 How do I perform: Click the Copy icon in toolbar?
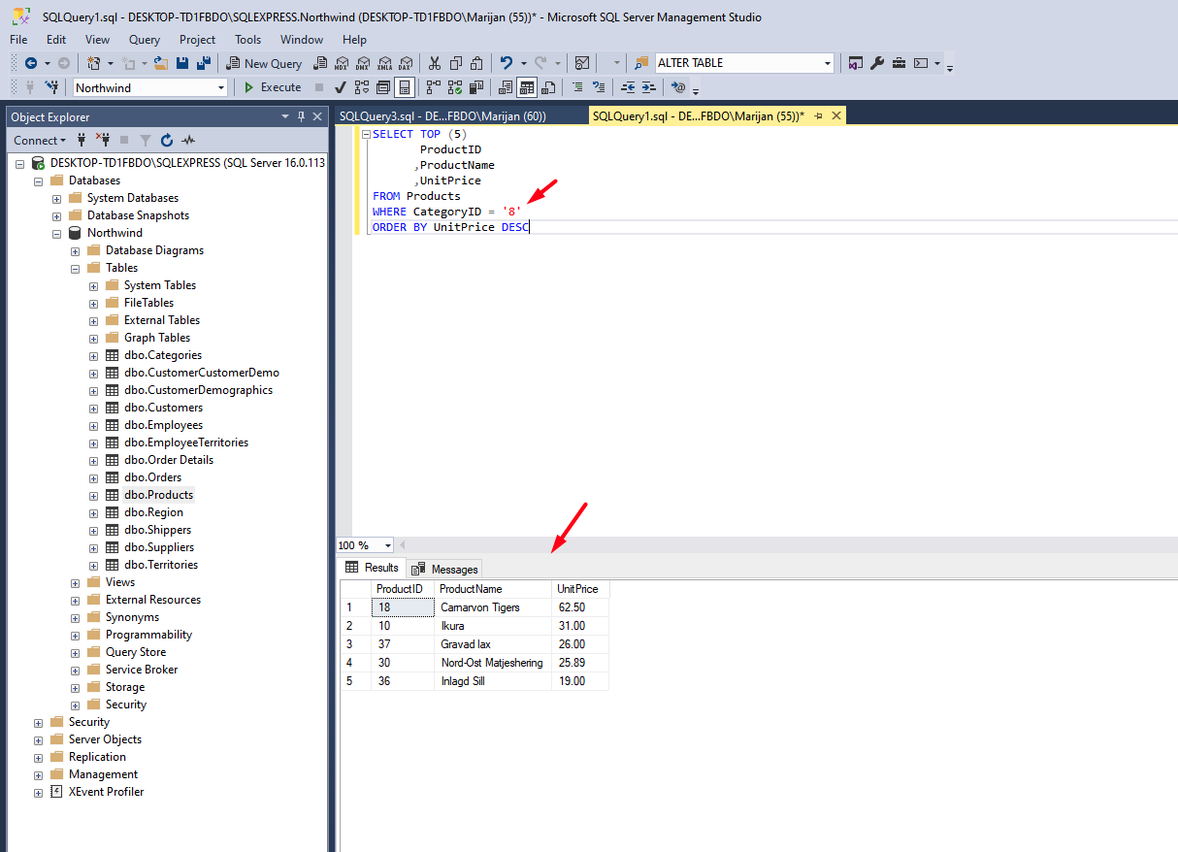tap(456, 63)
